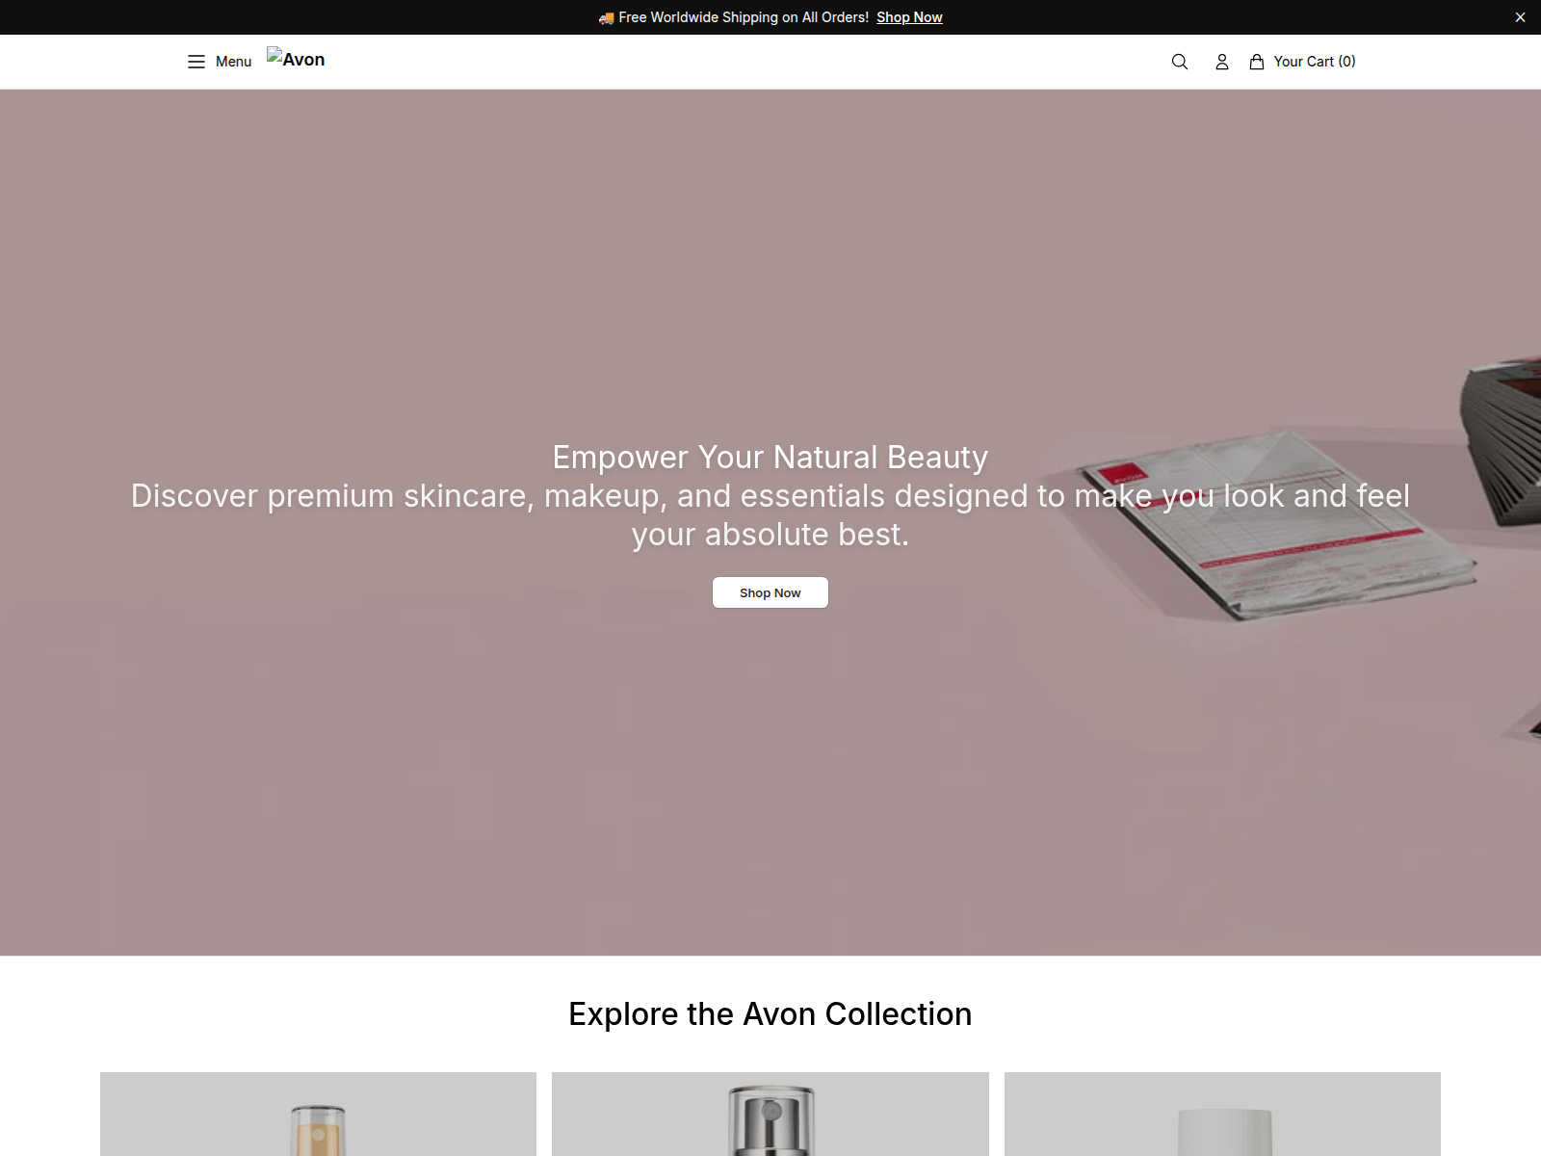This screenshot has height=1156, width=1541.
Task: Open the Your Cart (0) link
Action: 1315,62
